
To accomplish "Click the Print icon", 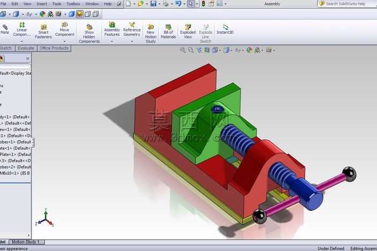I will [x=165, y=4].
